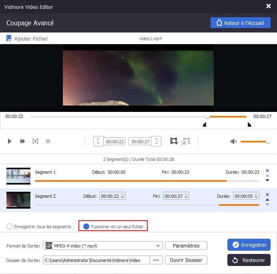Mute audio via the speaker icon
This screenshot has width=277, height=274.
point(233,141)
